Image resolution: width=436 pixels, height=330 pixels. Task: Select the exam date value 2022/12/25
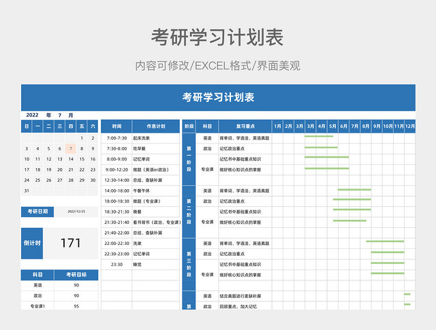coord(76,212)
